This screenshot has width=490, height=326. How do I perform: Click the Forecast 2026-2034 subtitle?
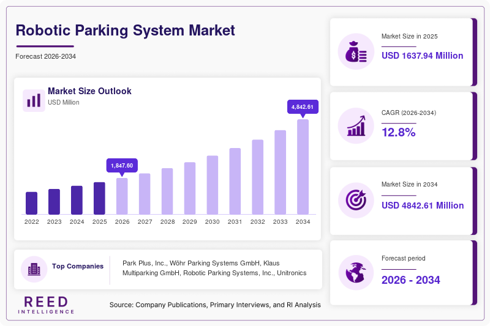click(45, 56)
